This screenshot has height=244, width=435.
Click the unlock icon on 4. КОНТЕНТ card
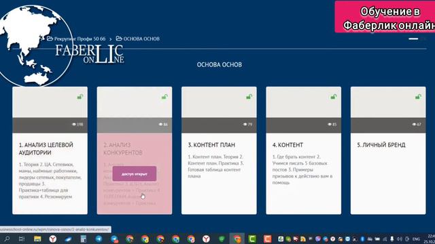[x=334, y=96]
